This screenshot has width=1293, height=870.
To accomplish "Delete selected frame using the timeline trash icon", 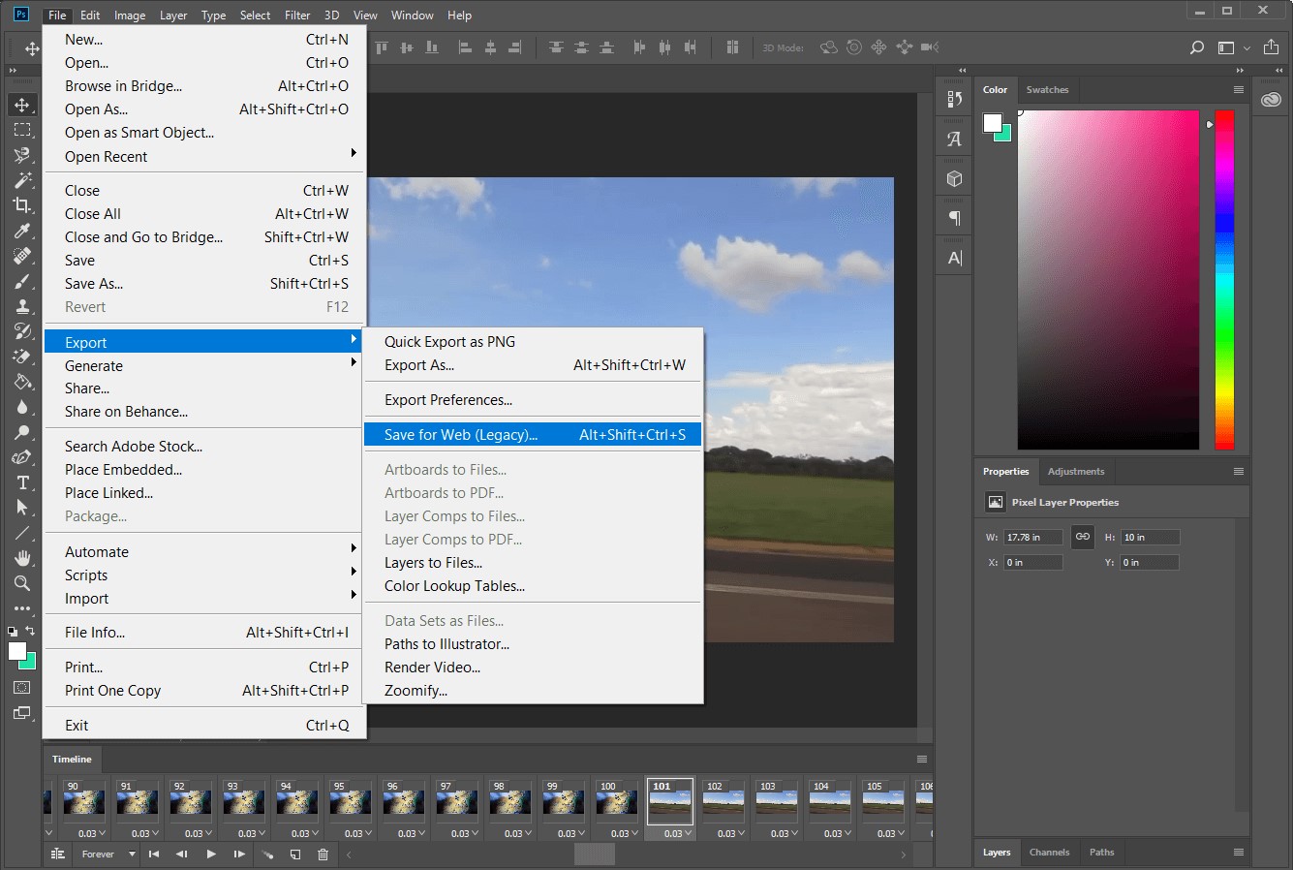I will (x=323, y=854).
